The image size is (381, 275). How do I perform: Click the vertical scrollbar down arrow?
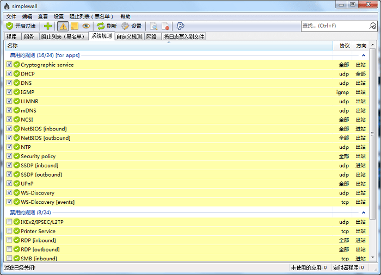point(373,258)
